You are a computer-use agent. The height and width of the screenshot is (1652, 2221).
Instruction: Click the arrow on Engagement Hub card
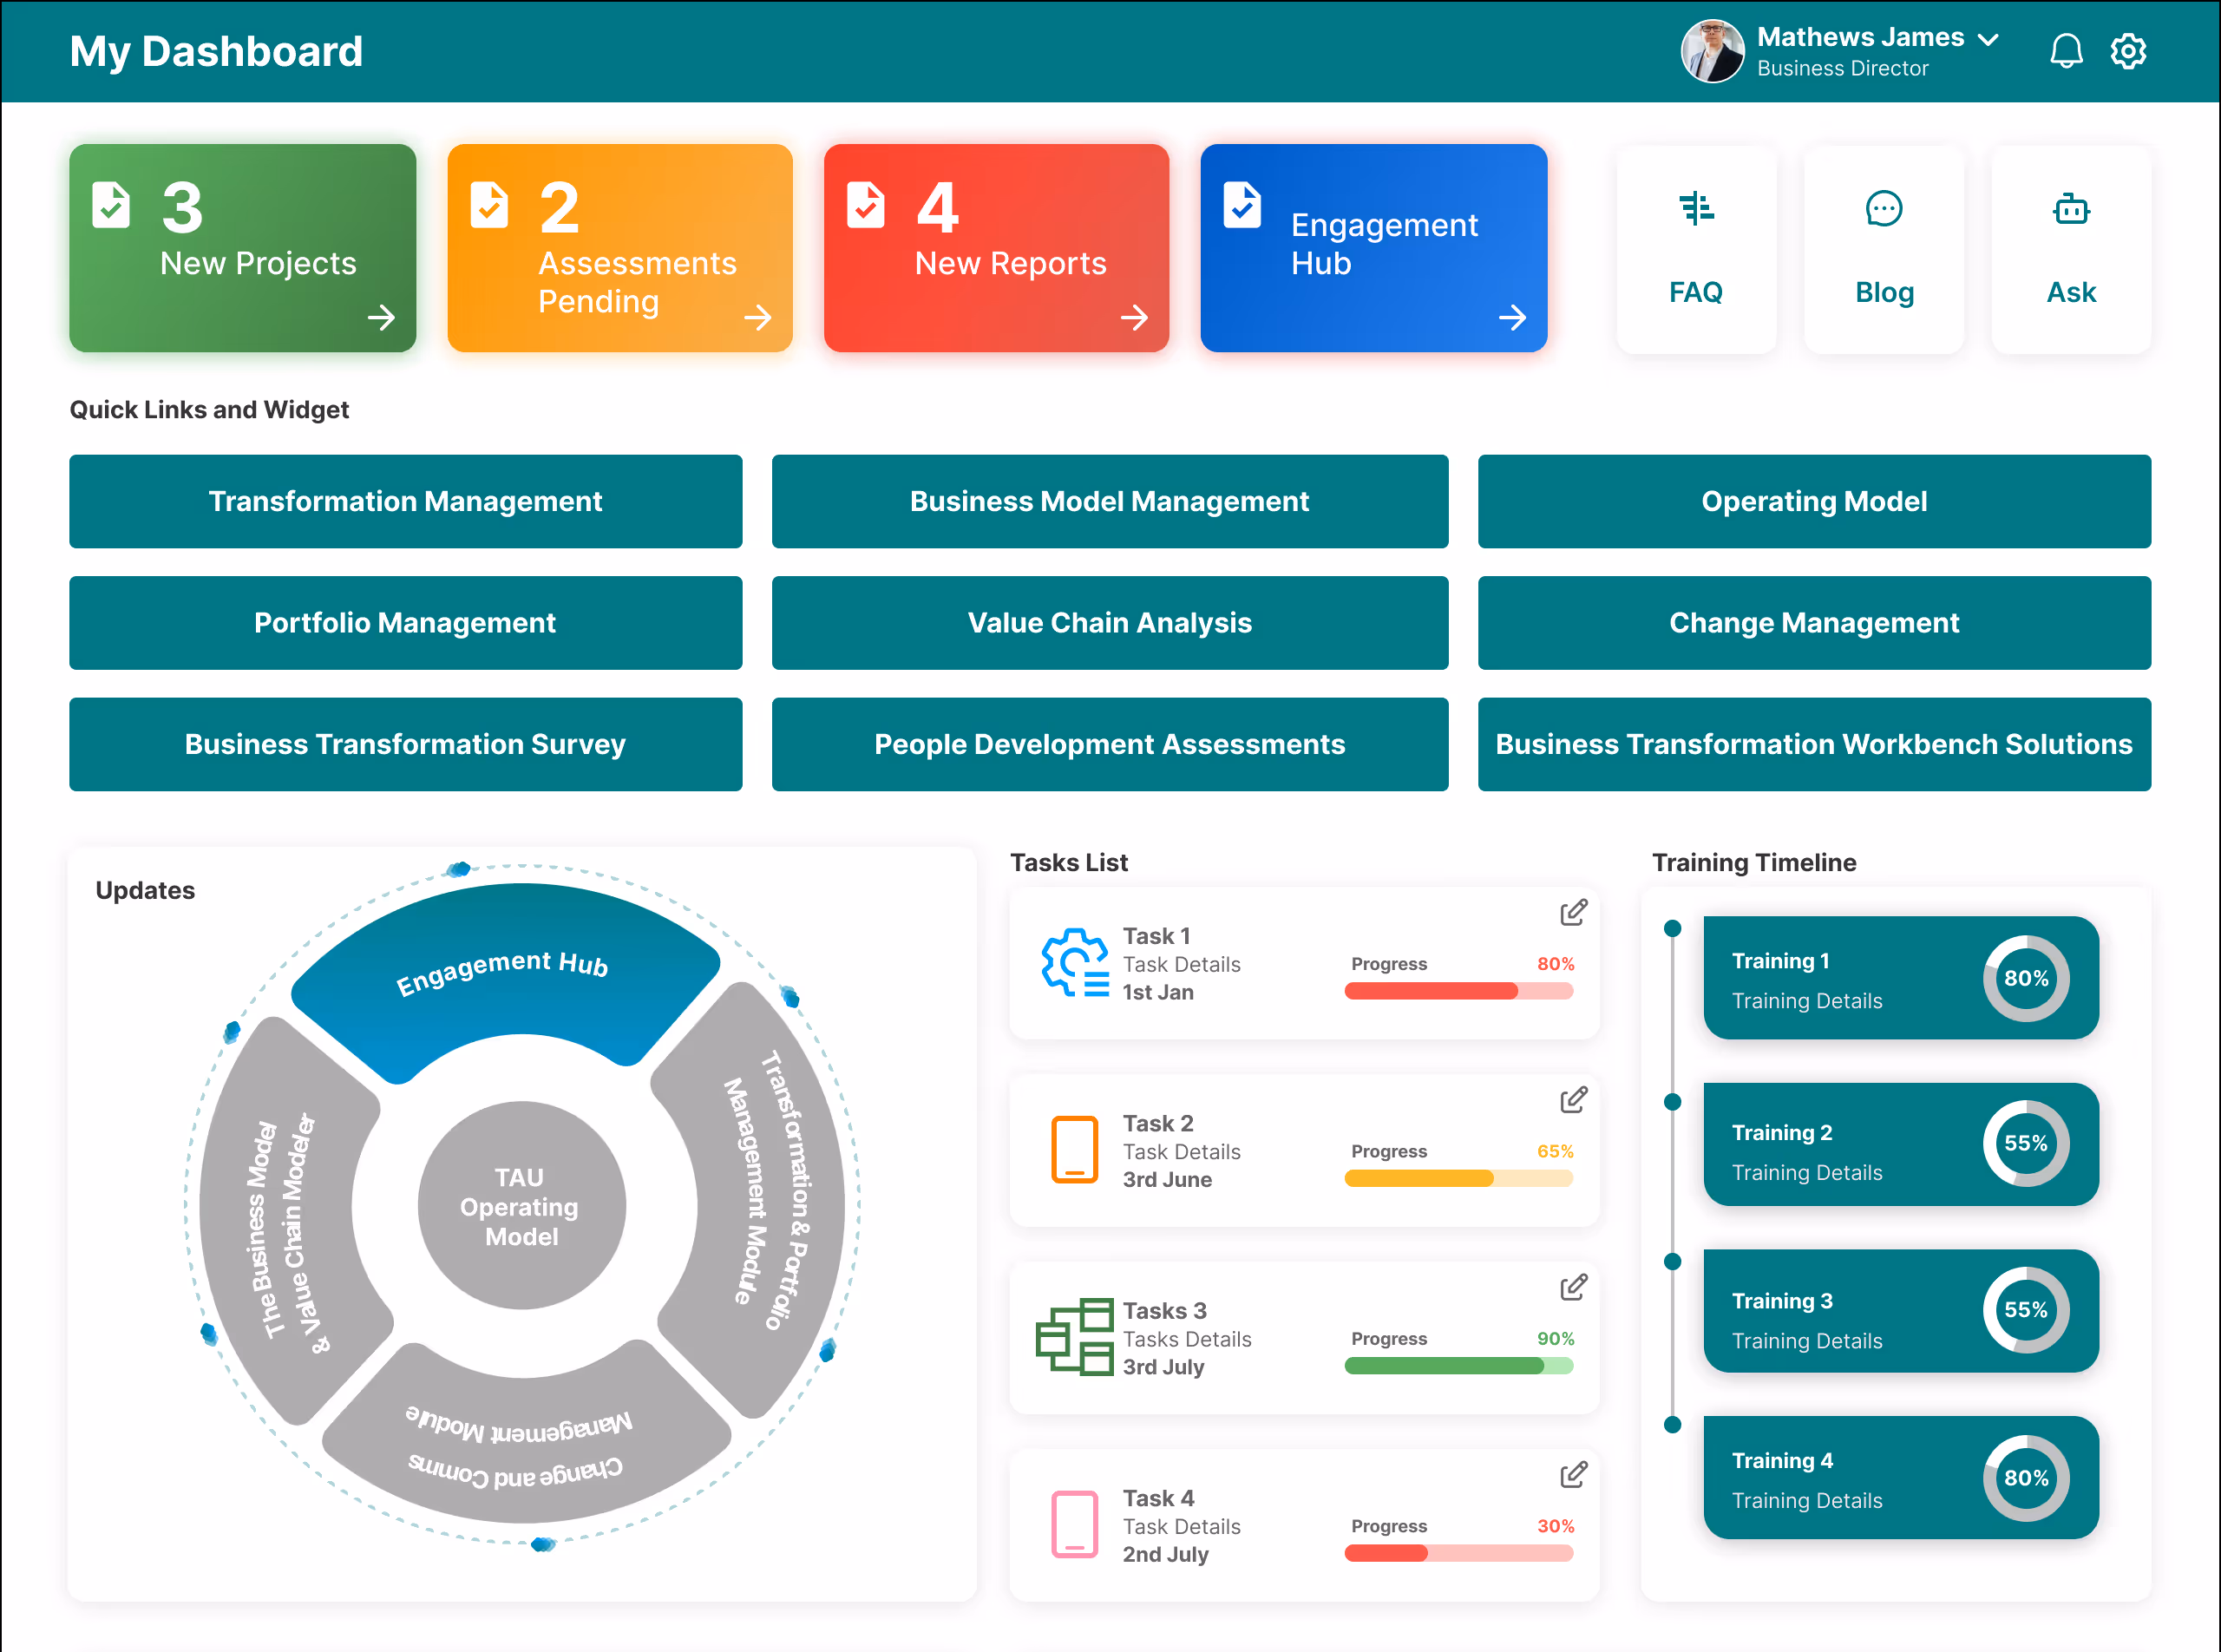point(1512,318)
